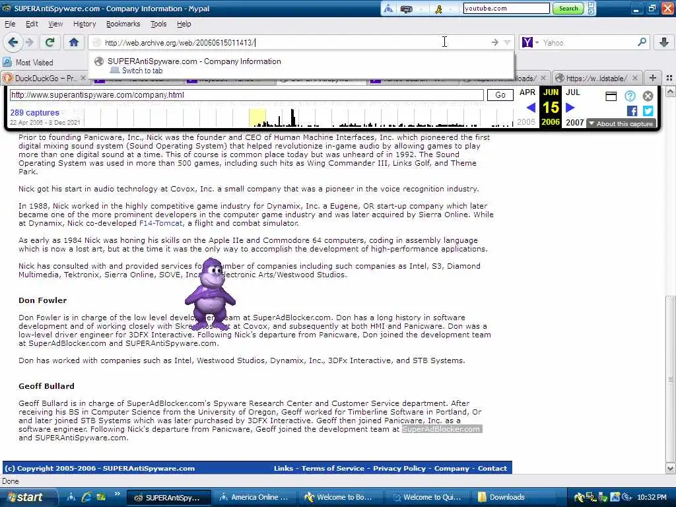Select the JUL month in Wayback toolbar
Screen dimensions: 676x507
(x=573, y=92)
